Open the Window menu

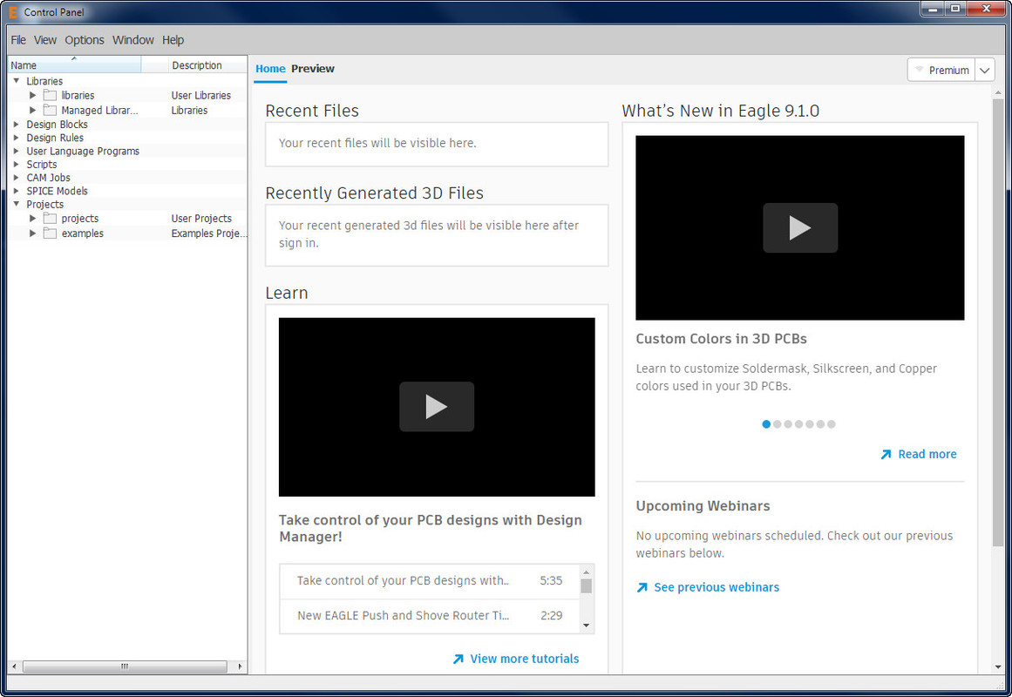(133, 40)
